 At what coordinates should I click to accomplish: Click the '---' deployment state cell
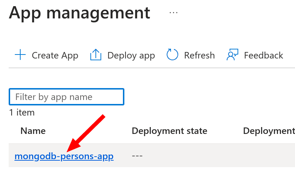point(137,156)
